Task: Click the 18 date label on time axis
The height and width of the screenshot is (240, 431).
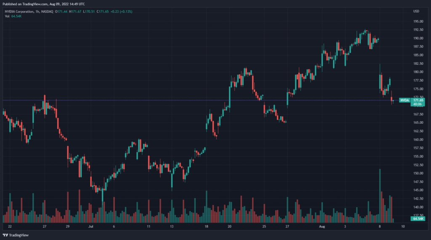Action: pos(206,226)
